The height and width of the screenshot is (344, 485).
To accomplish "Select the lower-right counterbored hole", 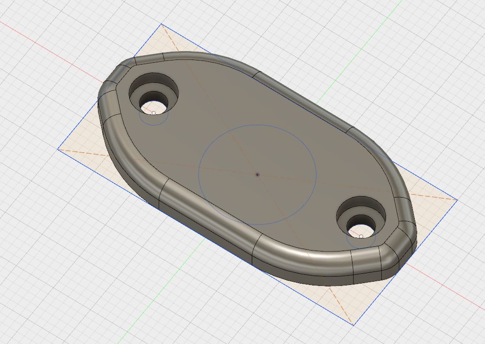I will coord(361,217).
